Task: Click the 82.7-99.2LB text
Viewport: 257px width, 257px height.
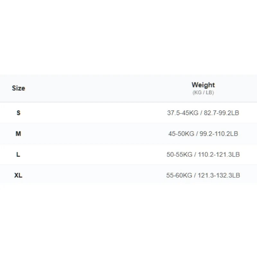Action: click(221, 113)
